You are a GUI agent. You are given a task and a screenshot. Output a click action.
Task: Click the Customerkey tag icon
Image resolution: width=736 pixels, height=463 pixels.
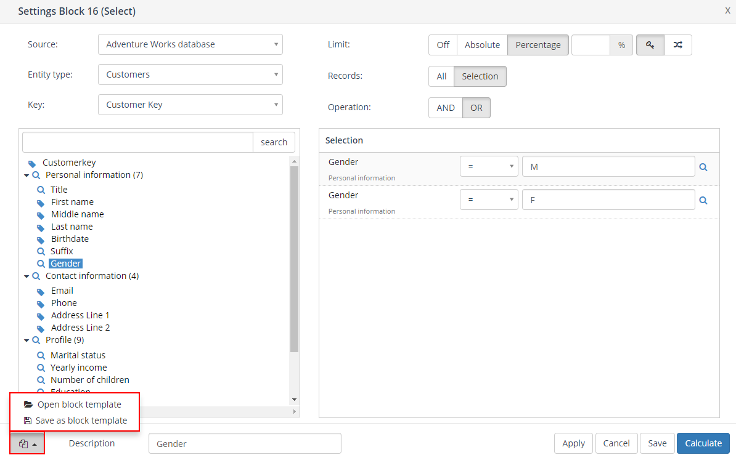coord(32,163)
